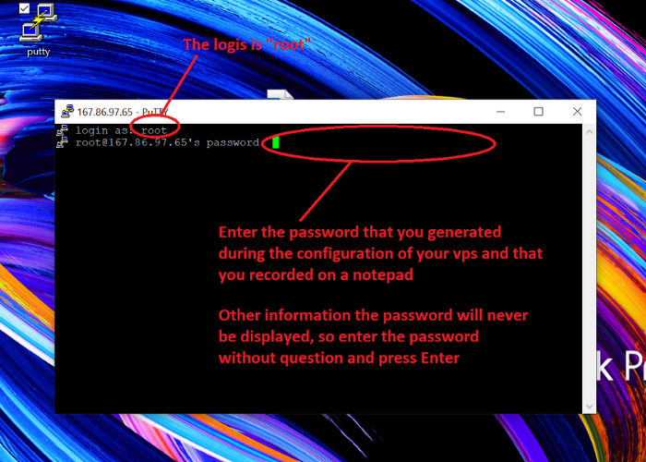Minimize the PuTTY window
Image resolution: width=646 pixels, height=462 pixels.
pos(500,112)
